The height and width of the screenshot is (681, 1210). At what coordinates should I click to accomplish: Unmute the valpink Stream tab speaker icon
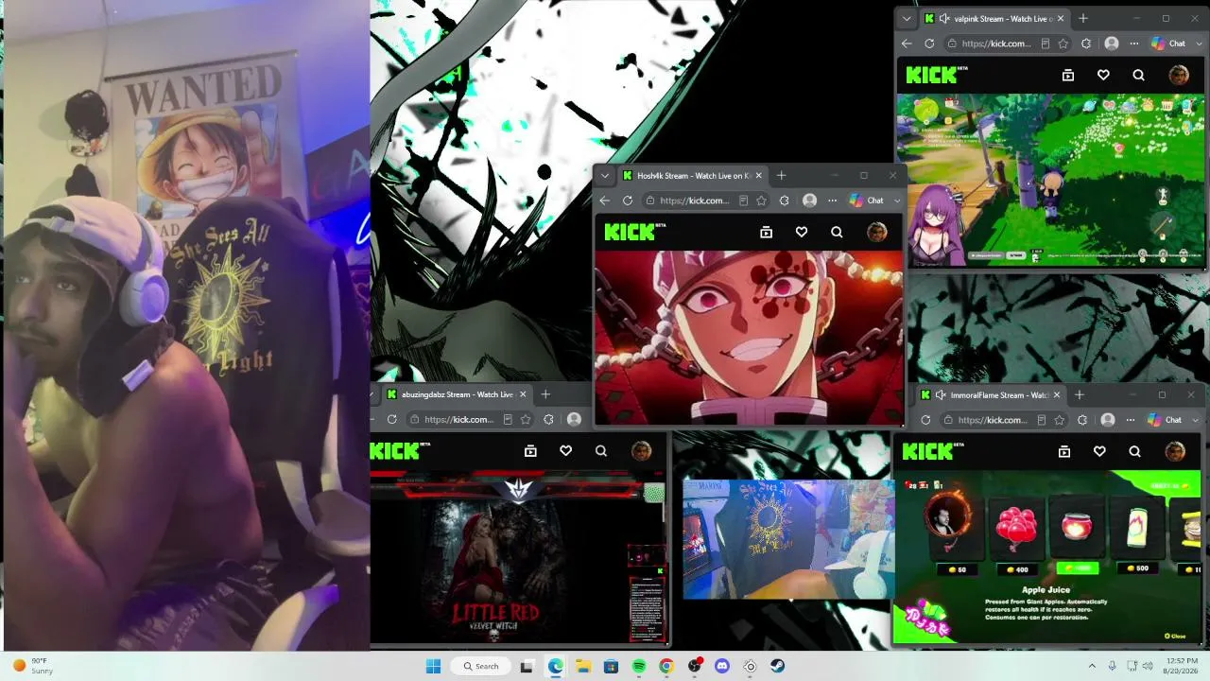click(x=944, y=18)
